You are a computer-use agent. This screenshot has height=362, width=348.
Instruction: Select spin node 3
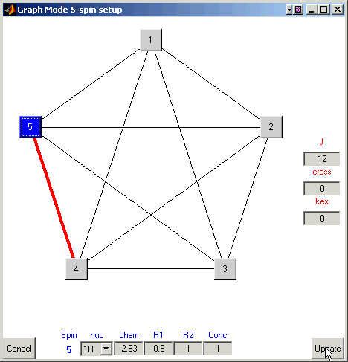225,269
